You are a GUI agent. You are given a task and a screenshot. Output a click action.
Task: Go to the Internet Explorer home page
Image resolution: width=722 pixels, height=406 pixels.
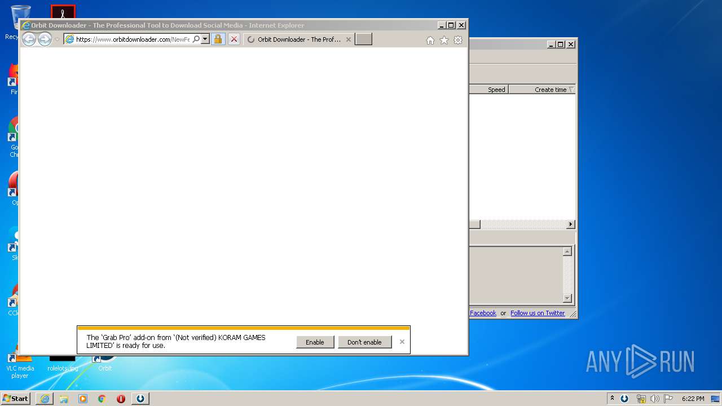pos(430,40)
